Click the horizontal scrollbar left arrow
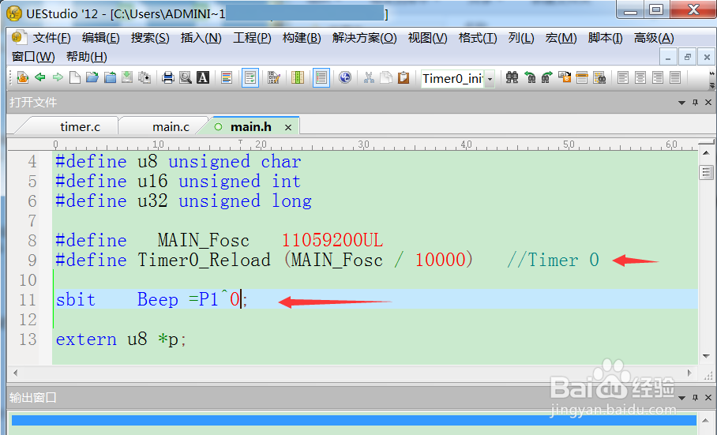This screenshot has width=717, height=435. pyautogui.click(x=16, y=373)
